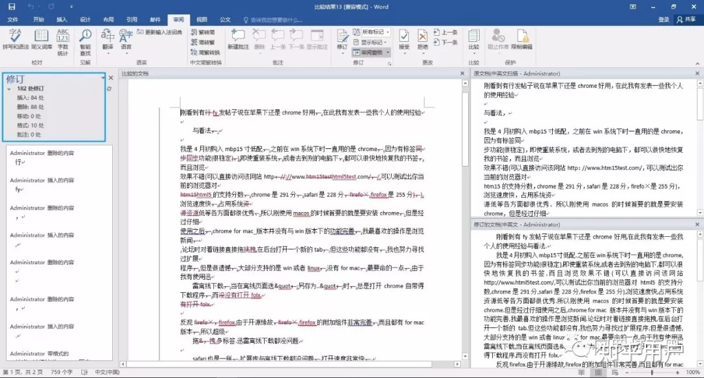704x378 pixels.
Task: Close the 原文档 original document pane
Action: (x=697, y=73)
